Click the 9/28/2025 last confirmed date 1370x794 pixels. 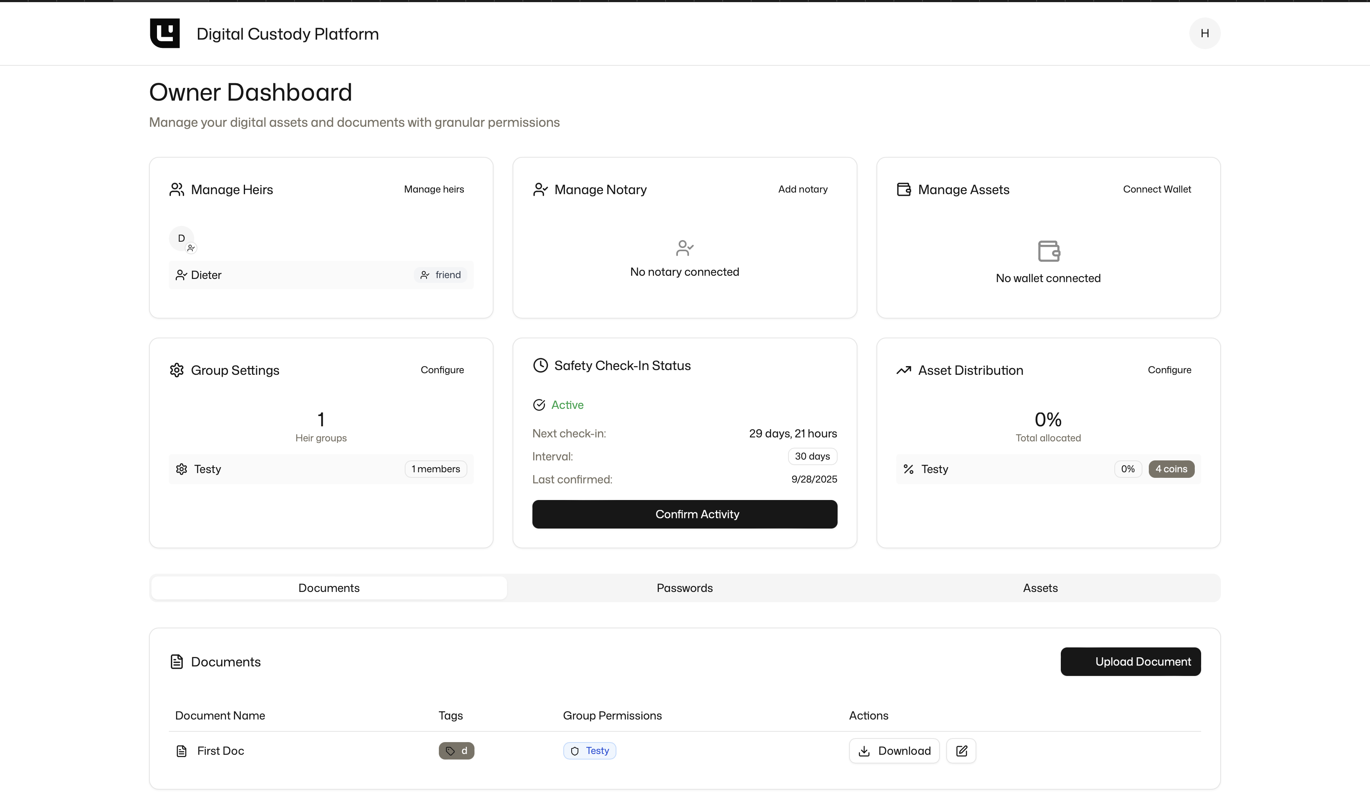(x=814, y=479)
